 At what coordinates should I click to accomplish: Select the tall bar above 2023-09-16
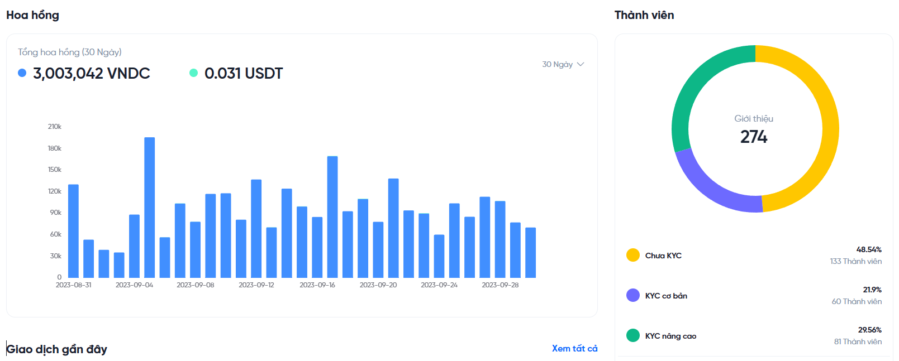tap(332, 217)
